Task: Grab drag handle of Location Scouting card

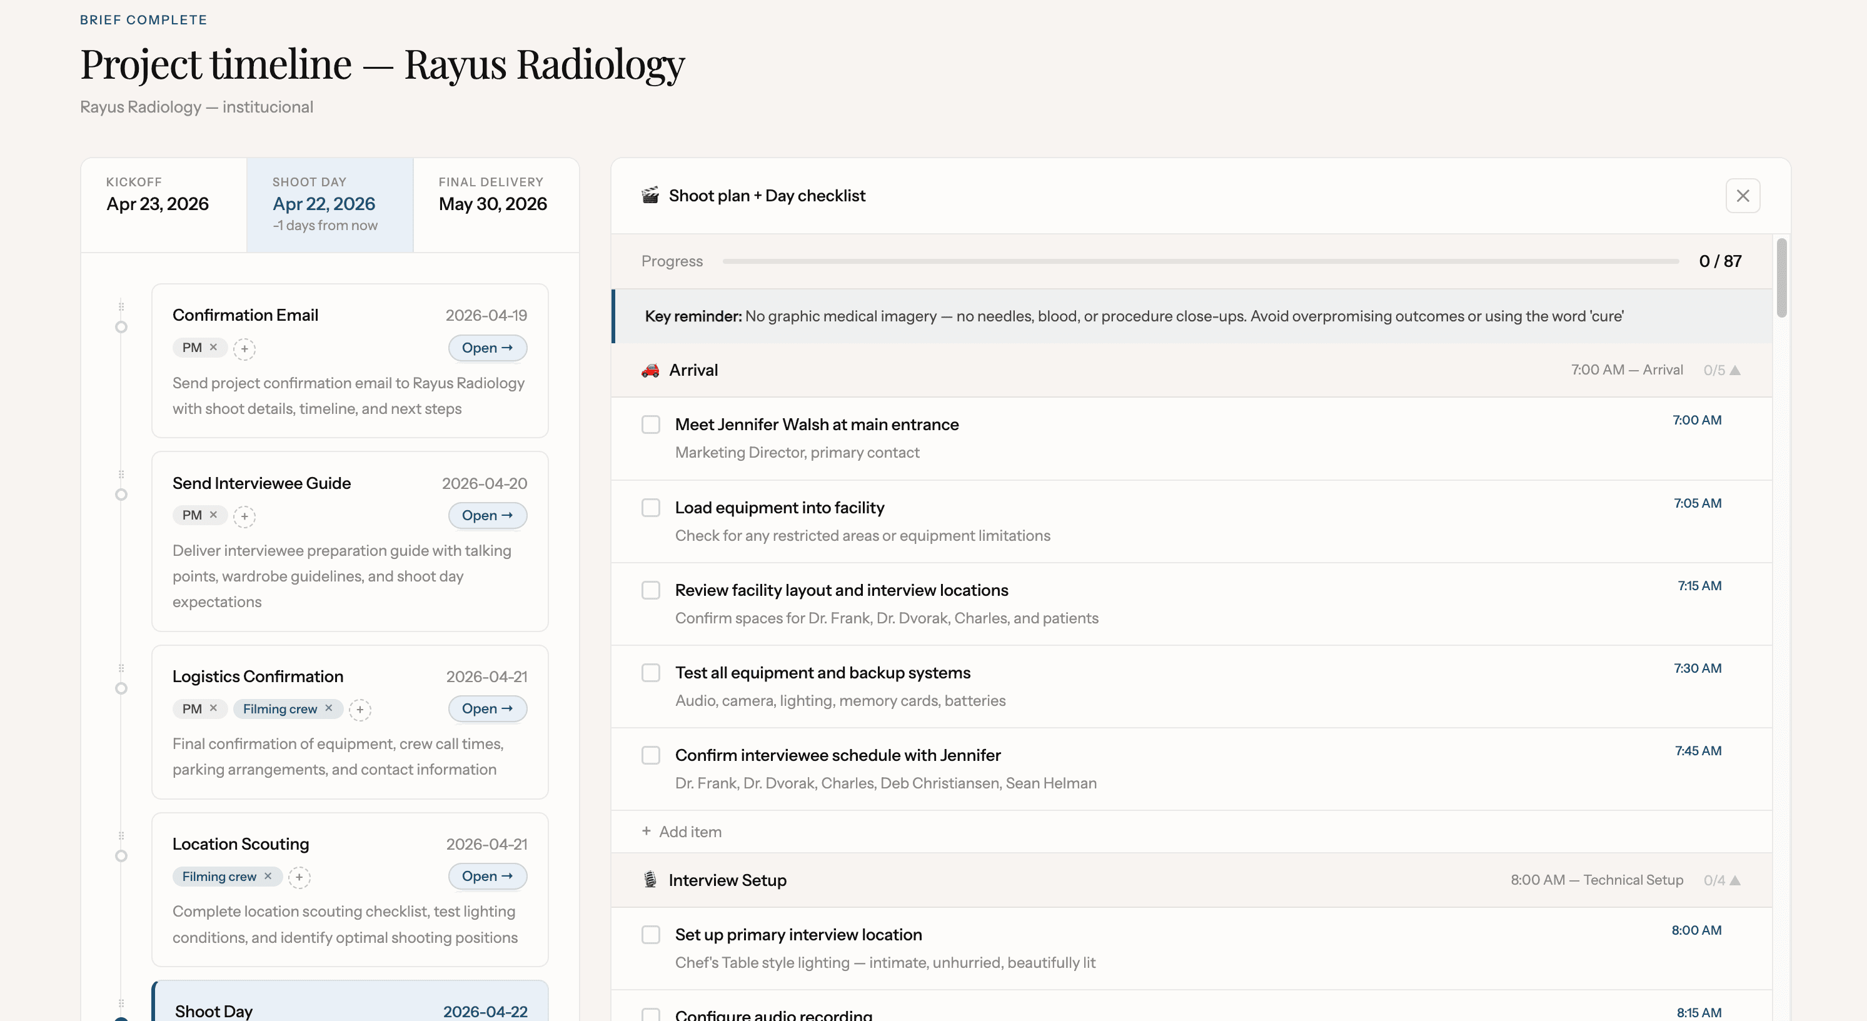Action: (121, 835)
